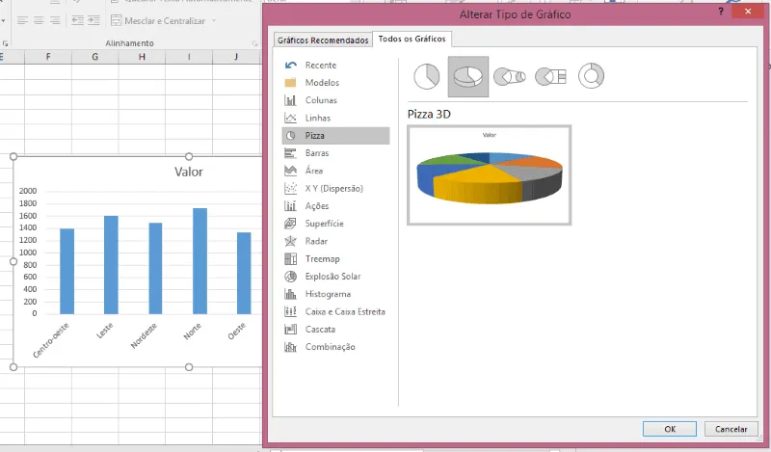
Task: Click Cancelar to dismiss the dialog
Action: click(731, 429)
